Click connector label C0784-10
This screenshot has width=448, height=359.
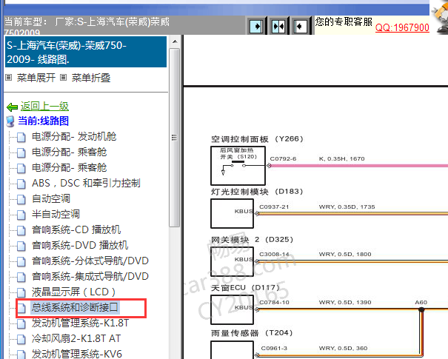tap(274, 302)
